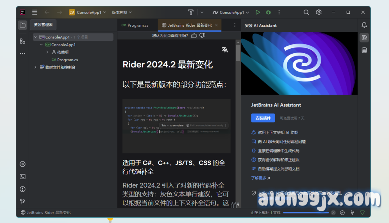Click the Run button in toolbar
This screenshot has height=223, width=389.
258,12
